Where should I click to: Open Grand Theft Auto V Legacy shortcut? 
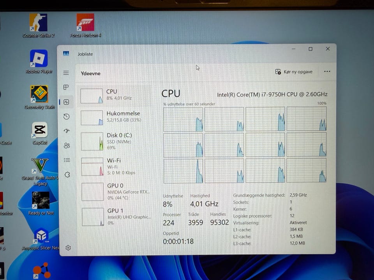pyautogui.click(x=40, y=172)
